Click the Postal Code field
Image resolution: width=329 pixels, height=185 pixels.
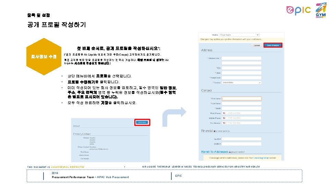coord(242,78)
